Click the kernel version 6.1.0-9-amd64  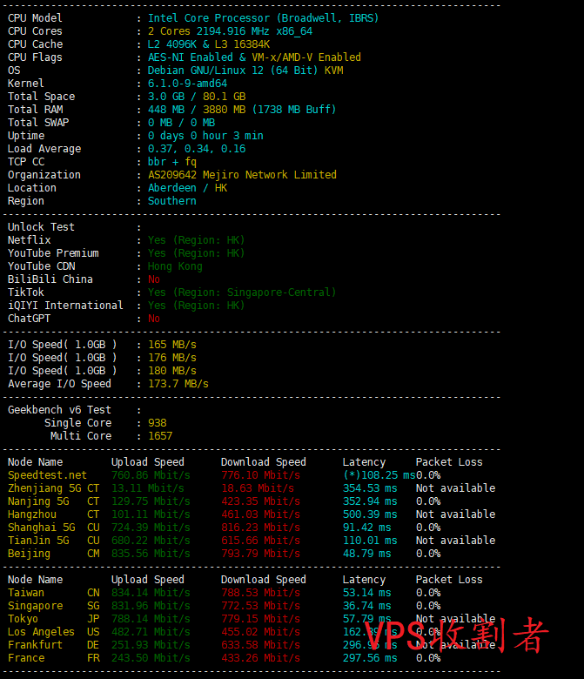pos(187,84)
